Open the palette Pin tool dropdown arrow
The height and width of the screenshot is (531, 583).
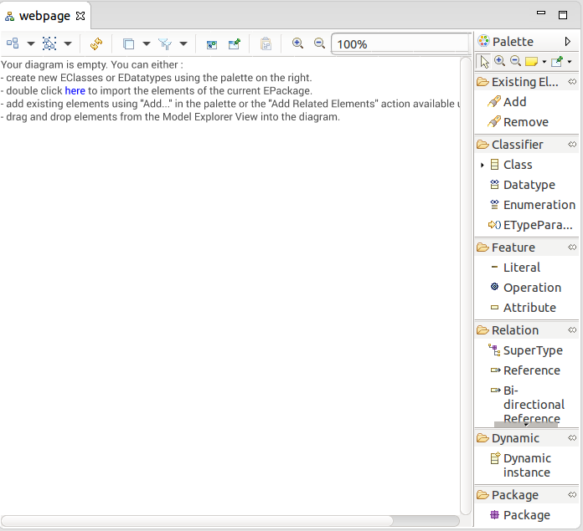pyautogui.click(x=570, y=62)
